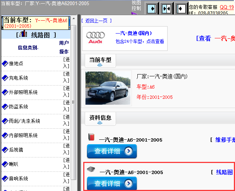
Task: Click the 防盗系统 list item text
Action: pyautogui.click(x=18, y=107)
